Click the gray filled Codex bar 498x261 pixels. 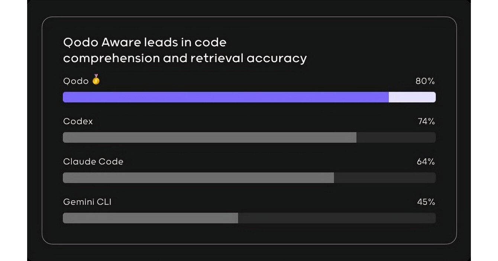click(209, 138)
